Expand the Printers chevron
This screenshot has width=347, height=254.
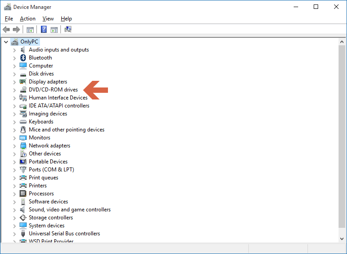14,186
